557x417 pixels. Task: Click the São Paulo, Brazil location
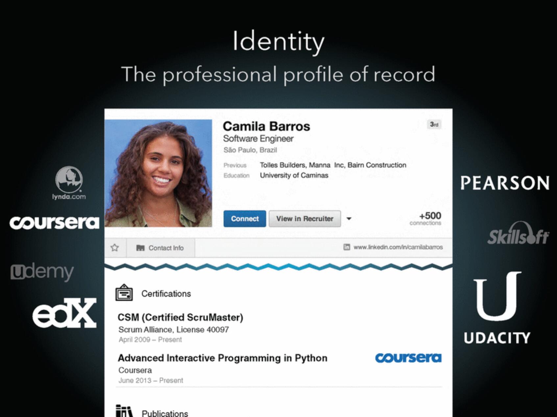click(x=250, y=150)
